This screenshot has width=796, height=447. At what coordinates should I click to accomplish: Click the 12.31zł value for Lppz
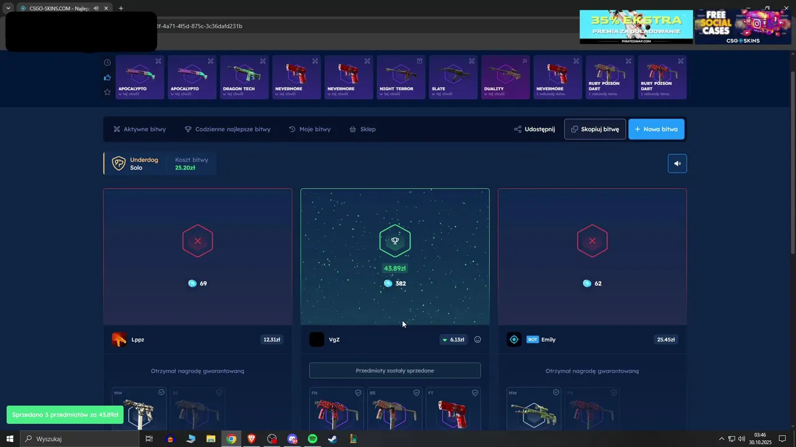(x=272, y=340)
